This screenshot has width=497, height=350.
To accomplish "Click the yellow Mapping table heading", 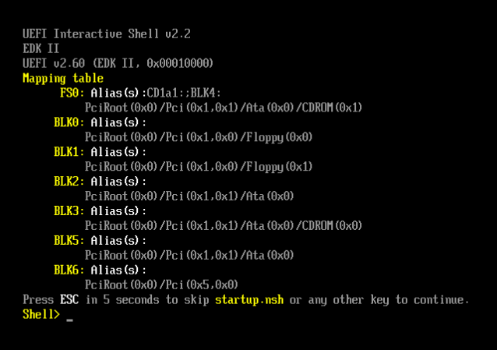I will tap(63, 79).
